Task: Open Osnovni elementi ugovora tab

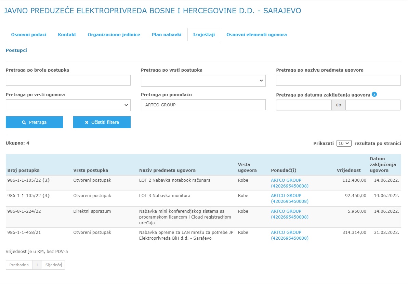Action: point(256,34)
